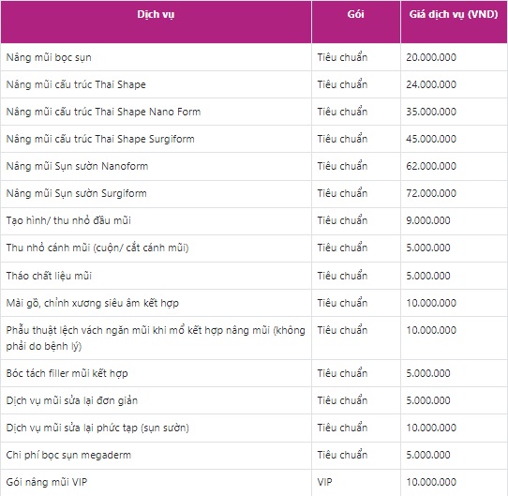This screenshot has width=508, height=496.
Task: Select 'Nâng mũi cấu trúc Thai Shape' service
Action: tap(76, 84)
